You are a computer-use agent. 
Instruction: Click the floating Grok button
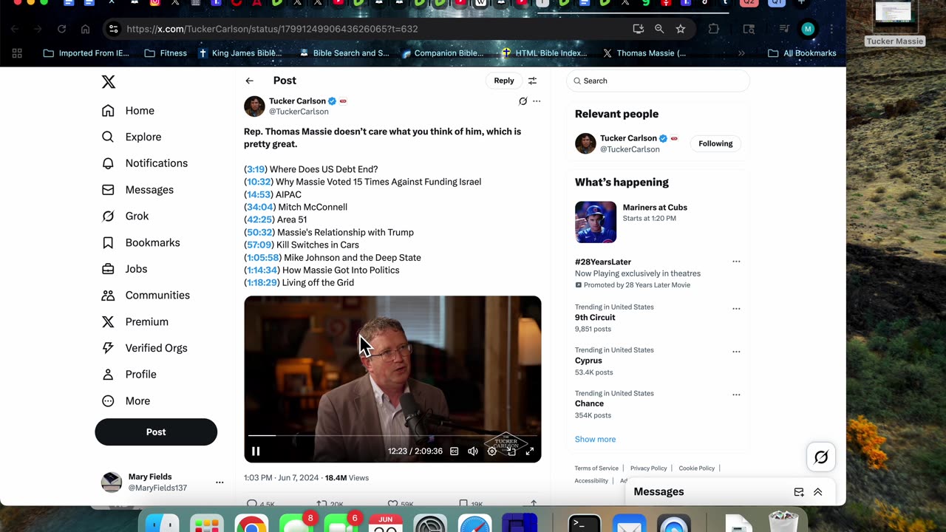pyautogui.click(x=821, y=457)
